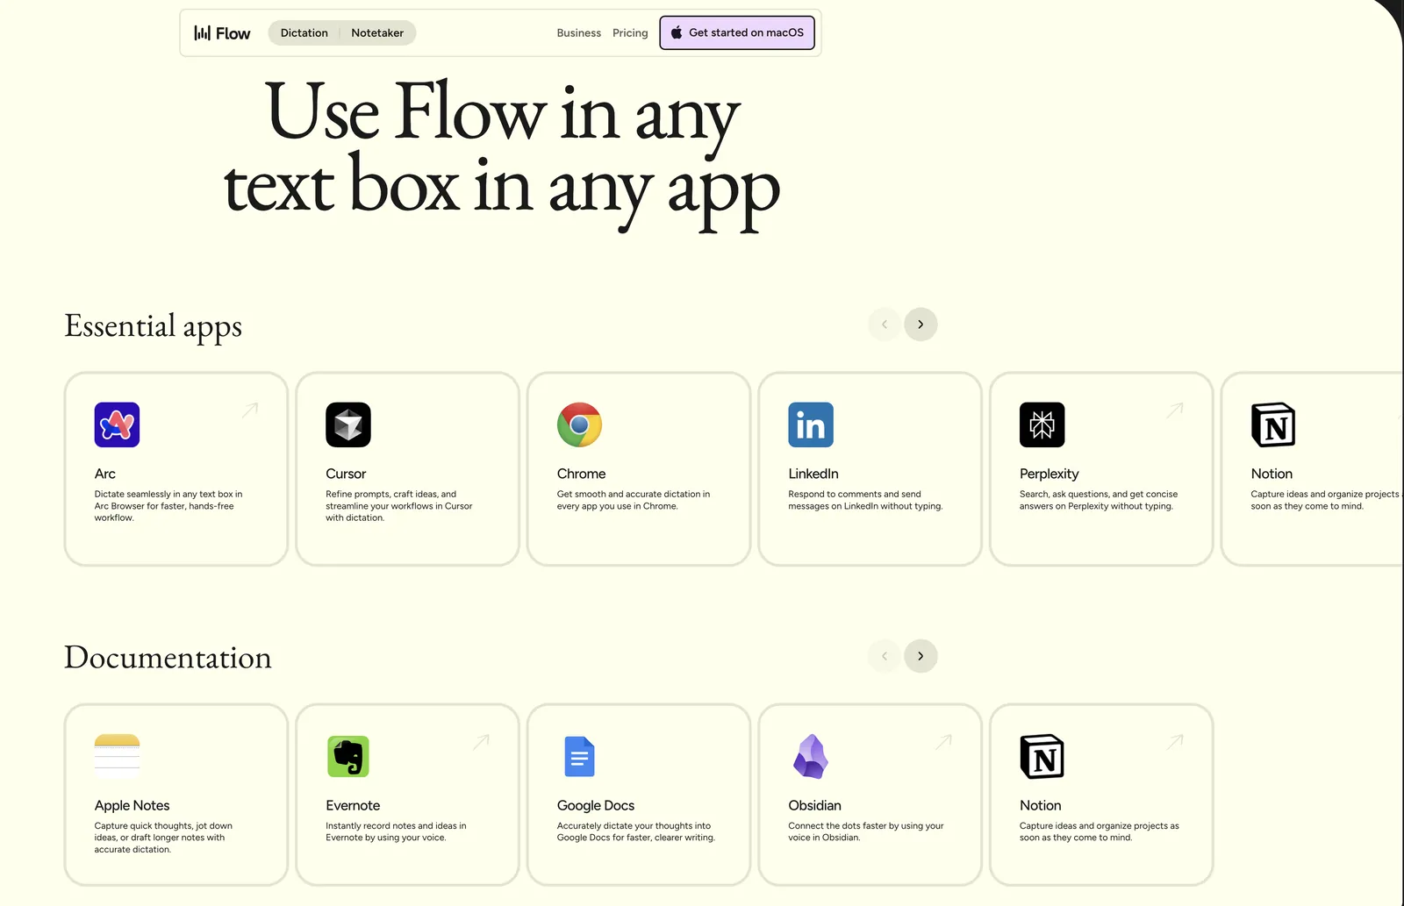Select the Perplexity card title
Viewport: 1404px width, 906px height.
(x=1049, y=474)
